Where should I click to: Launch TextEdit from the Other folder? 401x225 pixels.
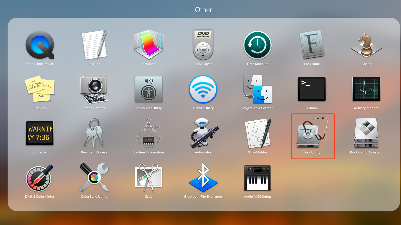(94, 45)
